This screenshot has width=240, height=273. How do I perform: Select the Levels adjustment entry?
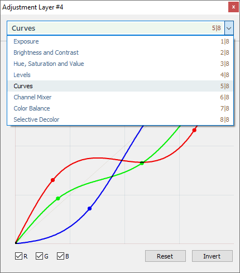coord(120,75)
